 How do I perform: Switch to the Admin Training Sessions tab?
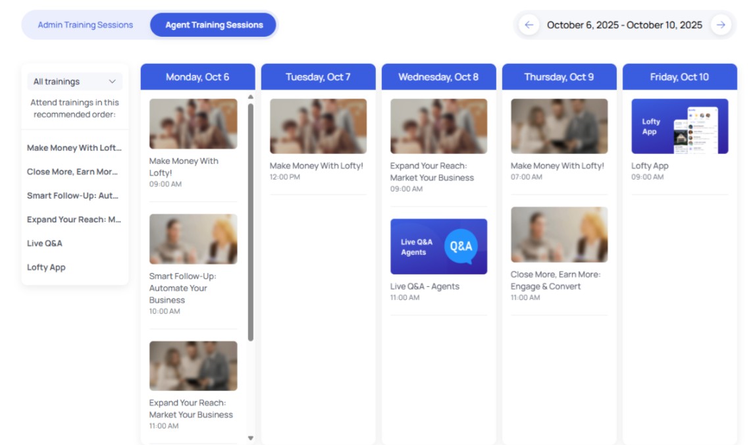click(x=86, y=24)
